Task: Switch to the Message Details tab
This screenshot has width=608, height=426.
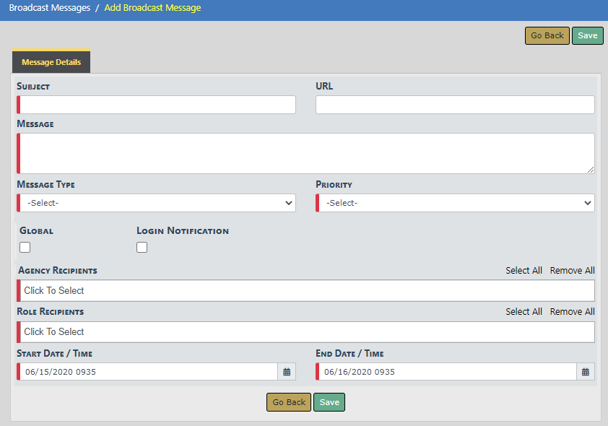Action: [x=51, y=62]
